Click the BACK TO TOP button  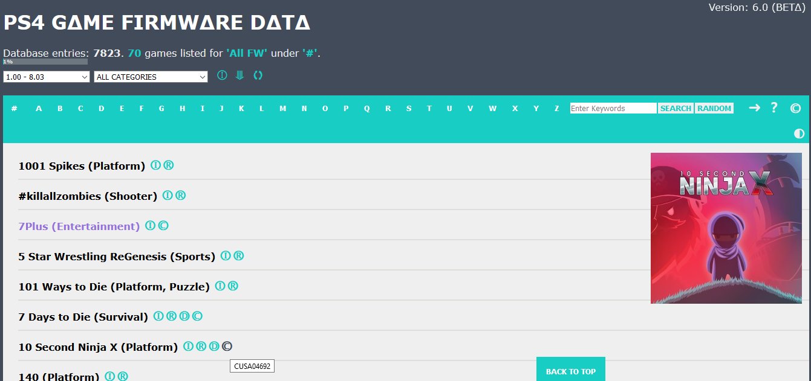[571, 370]
